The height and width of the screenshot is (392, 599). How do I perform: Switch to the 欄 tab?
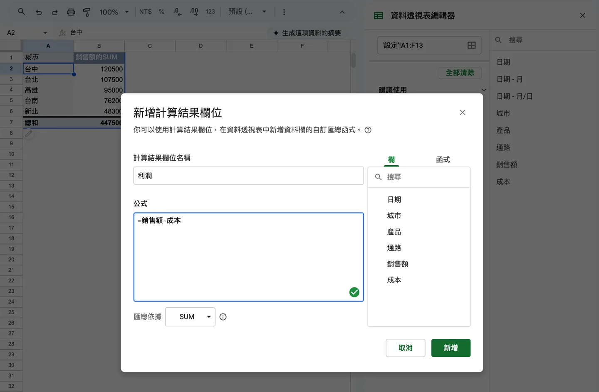point(391,160)
